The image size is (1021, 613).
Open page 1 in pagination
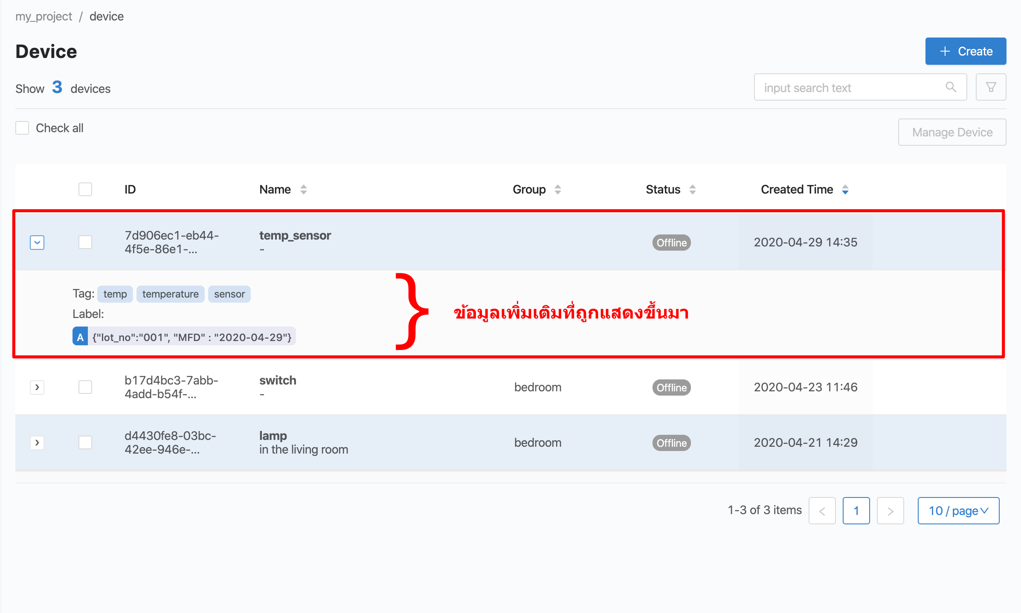point(856,511)
